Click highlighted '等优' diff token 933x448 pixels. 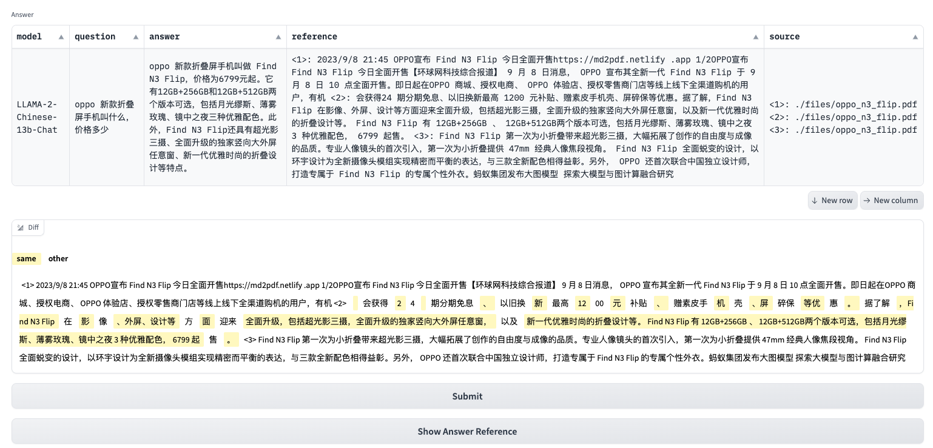[812, 303]
